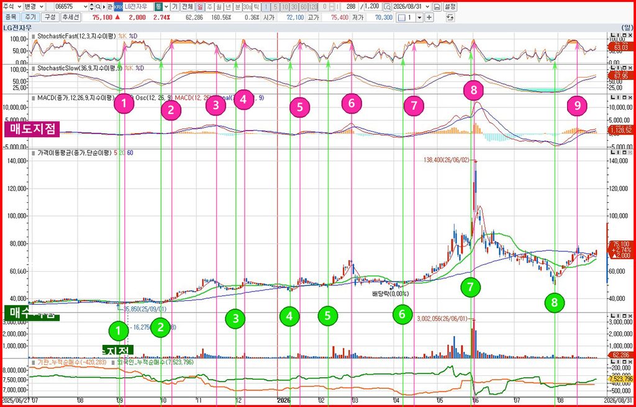The height and width of the screenshot is (407, 636).
Task: Close the institution net-buy pane
Action: coord(630,360)
